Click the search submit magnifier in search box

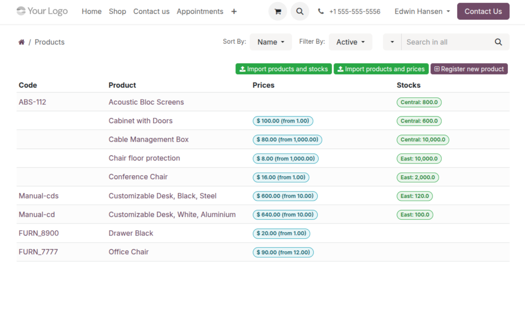point(498,42)
